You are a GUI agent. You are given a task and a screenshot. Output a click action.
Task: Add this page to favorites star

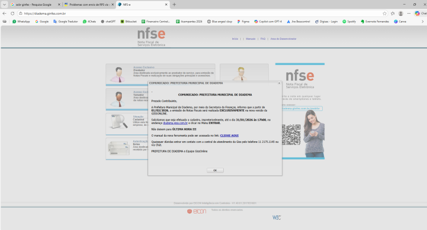coord(384,13)
